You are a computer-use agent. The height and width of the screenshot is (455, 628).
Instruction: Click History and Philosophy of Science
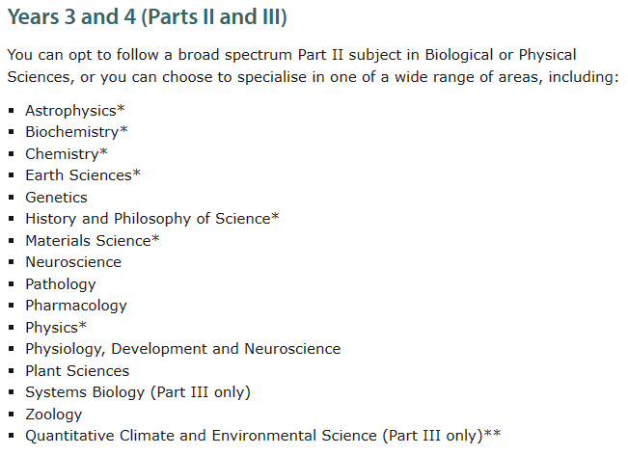[152, 219]
